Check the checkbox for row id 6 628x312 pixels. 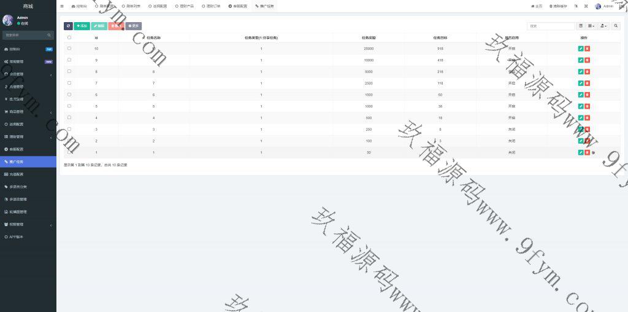pos(69,95)
